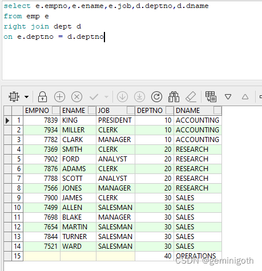The height and width of the screenshot is (271, 262).
Task: Click the up triangle previous record button
Action: (245, 97)
